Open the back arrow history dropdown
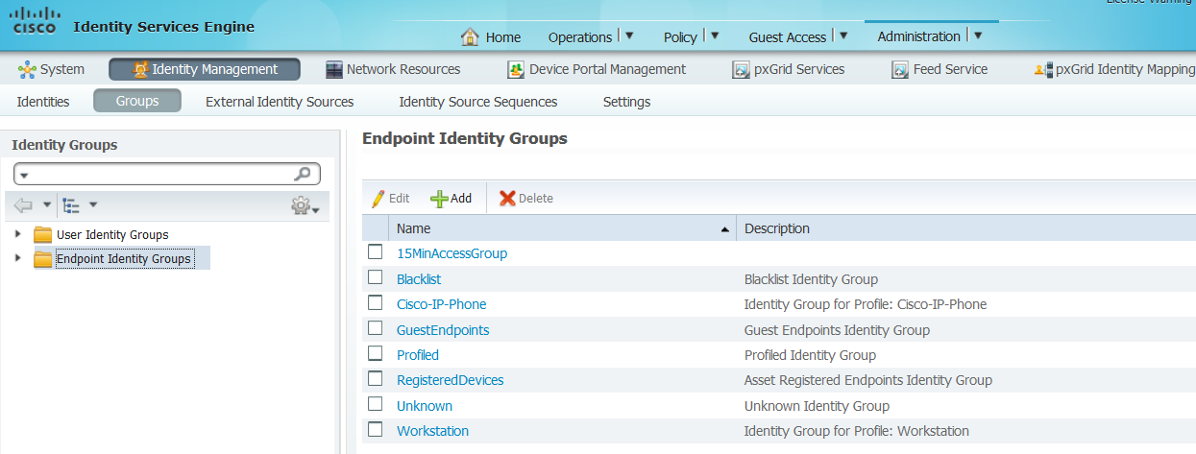Screen dimensions: 1196x454 tap(46, 204)
